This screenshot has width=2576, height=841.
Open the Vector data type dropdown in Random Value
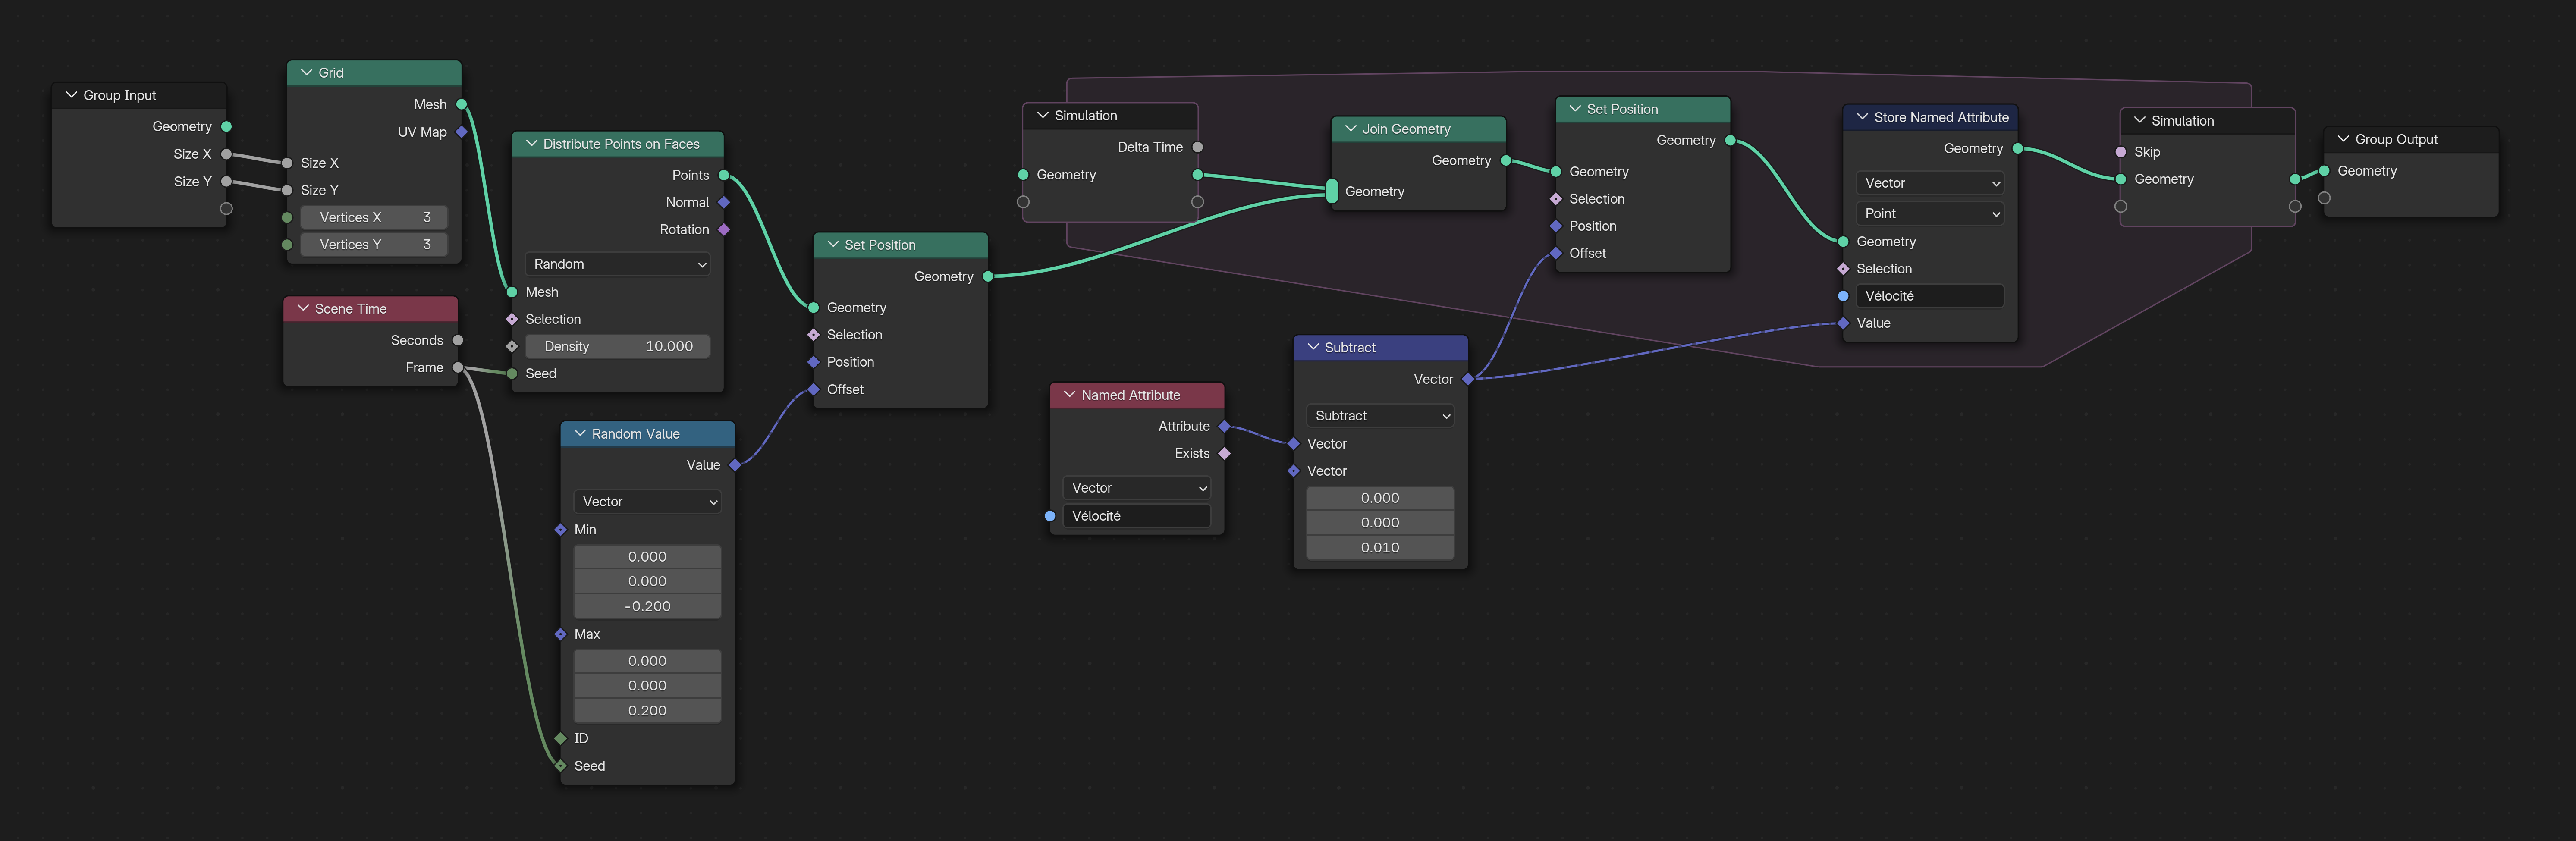[648, 502]
